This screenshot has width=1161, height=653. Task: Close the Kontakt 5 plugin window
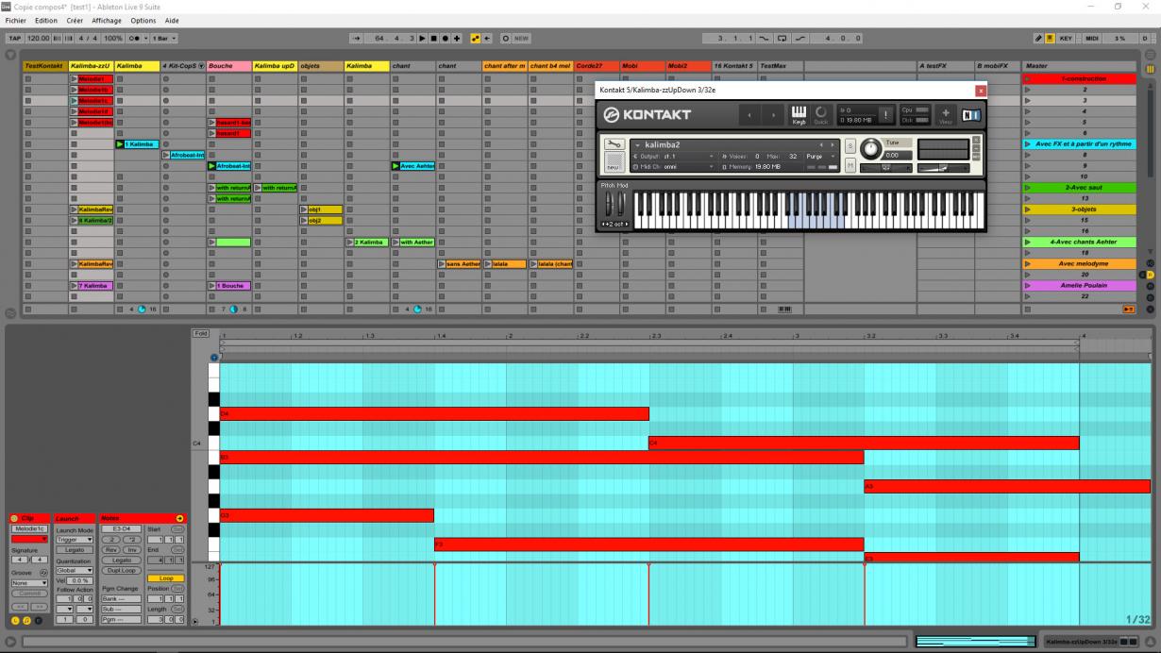click(980, 90)
